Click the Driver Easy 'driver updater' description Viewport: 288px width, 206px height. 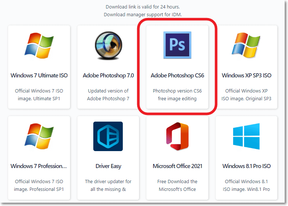[x=108, y=185]
